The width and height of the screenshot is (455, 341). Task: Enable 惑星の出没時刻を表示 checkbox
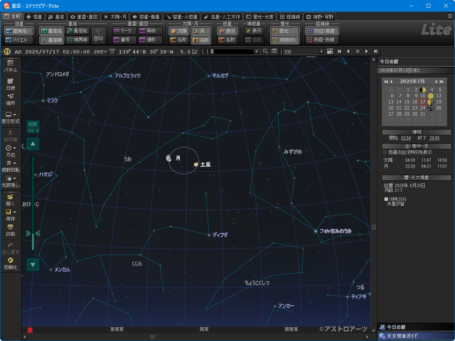[384, 152]
